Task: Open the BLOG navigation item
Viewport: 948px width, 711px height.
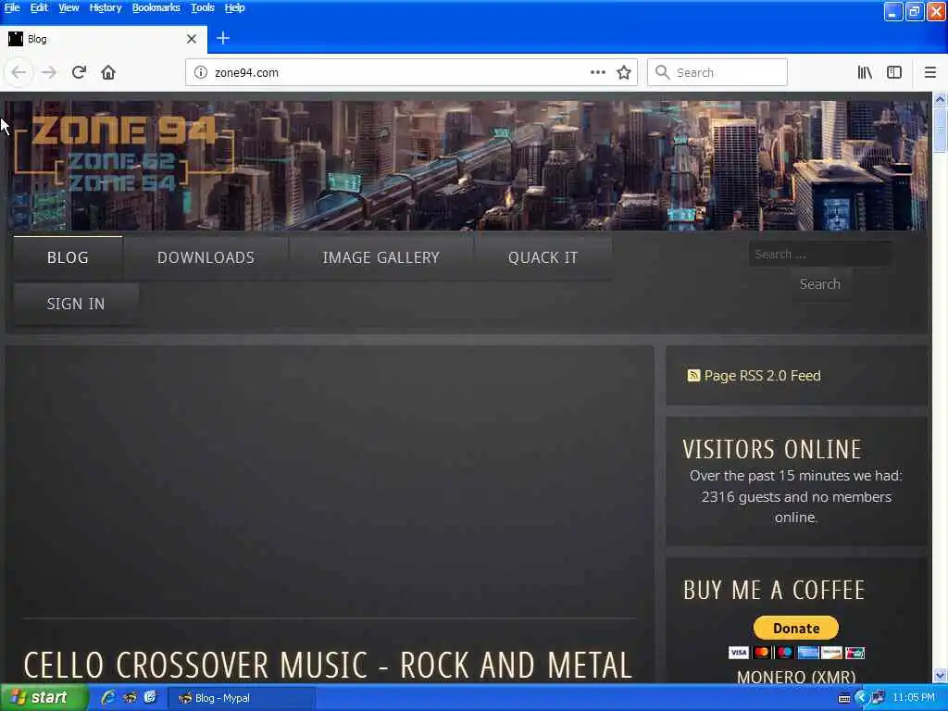Action: click(68, 257)
